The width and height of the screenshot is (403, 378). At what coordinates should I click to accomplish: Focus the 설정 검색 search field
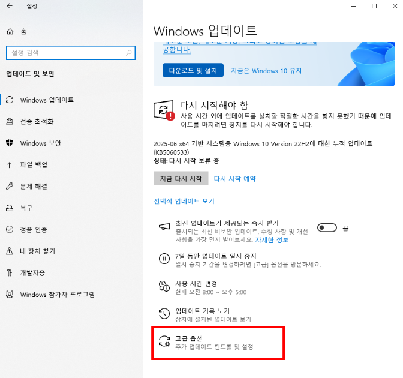71,53
